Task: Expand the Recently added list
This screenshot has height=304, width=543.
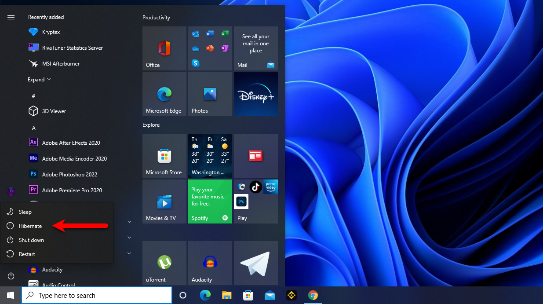Action: click(x=39, y=80)
